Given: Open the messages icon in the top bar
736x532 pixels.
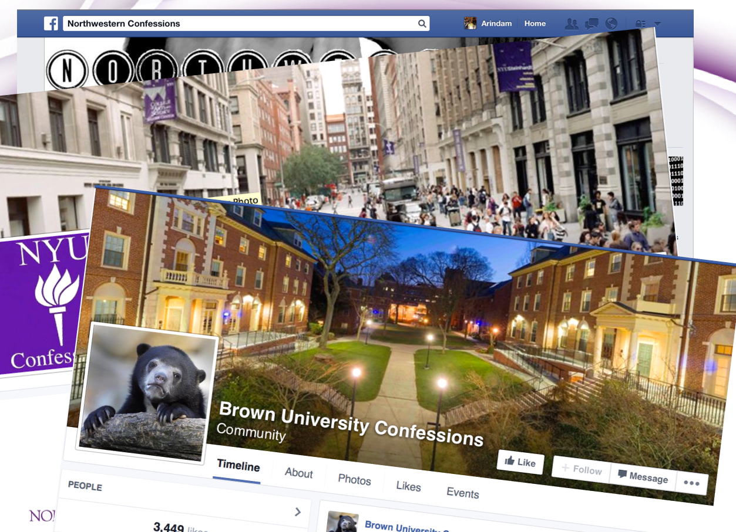Looking at the screenshot, I should coord(592,23).
